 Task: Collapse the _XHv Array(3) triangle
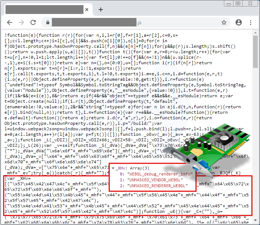click(x=113, y=167)
